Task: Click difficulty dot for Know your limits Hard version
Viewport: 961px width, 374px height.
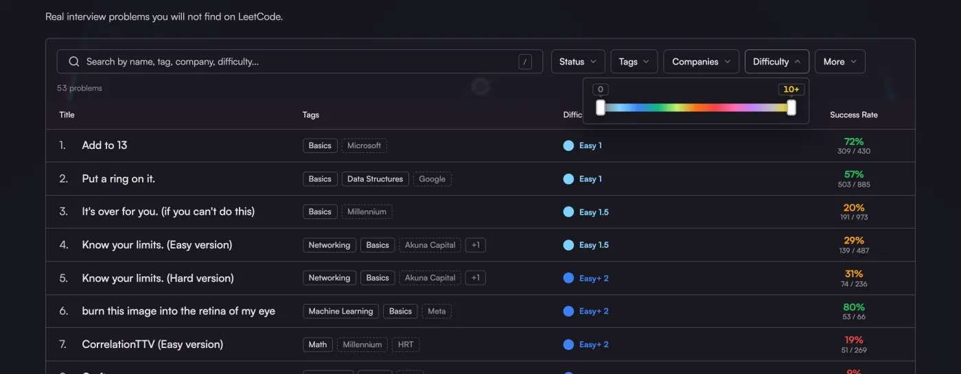Action: click(568, 278)
